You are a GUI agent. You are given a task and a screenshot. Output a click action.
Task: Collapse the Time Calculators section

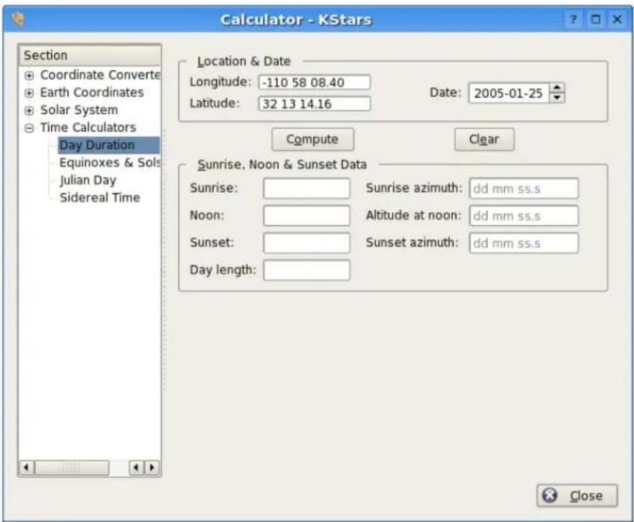pos(29,129)
